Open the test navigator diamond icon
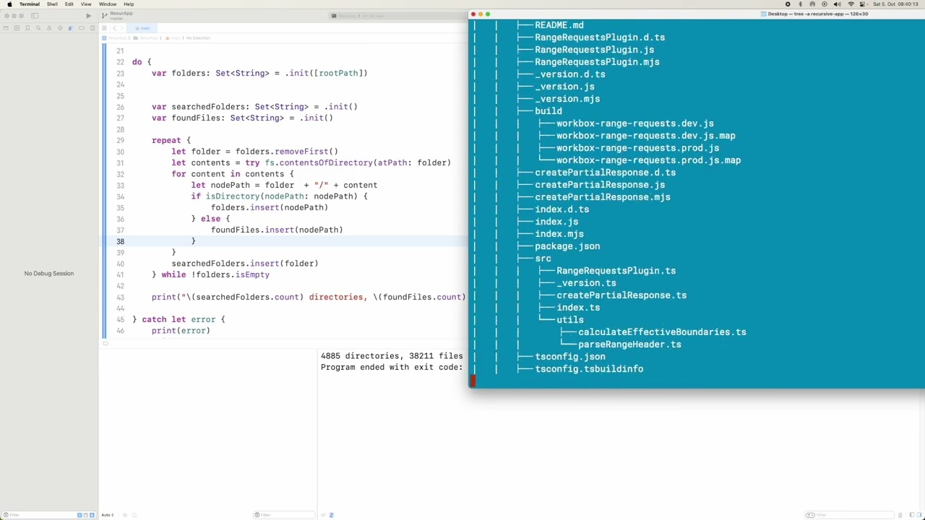The height and width of the screenshot is (520, 925). tap(60, 28)
